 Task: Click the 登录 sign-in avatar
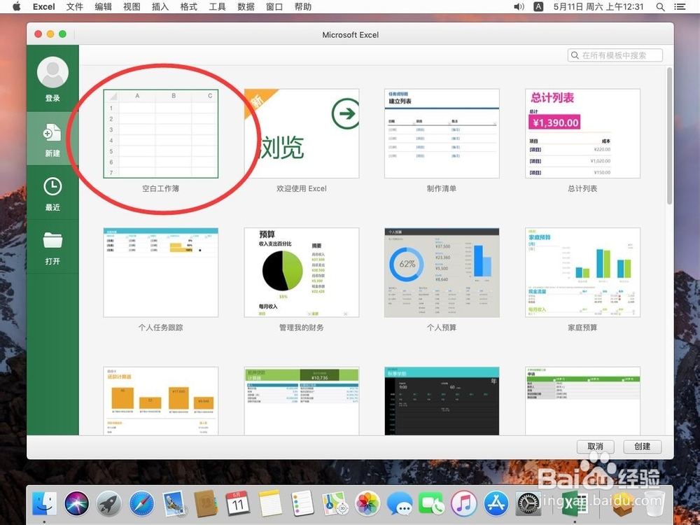pos(52,72)
